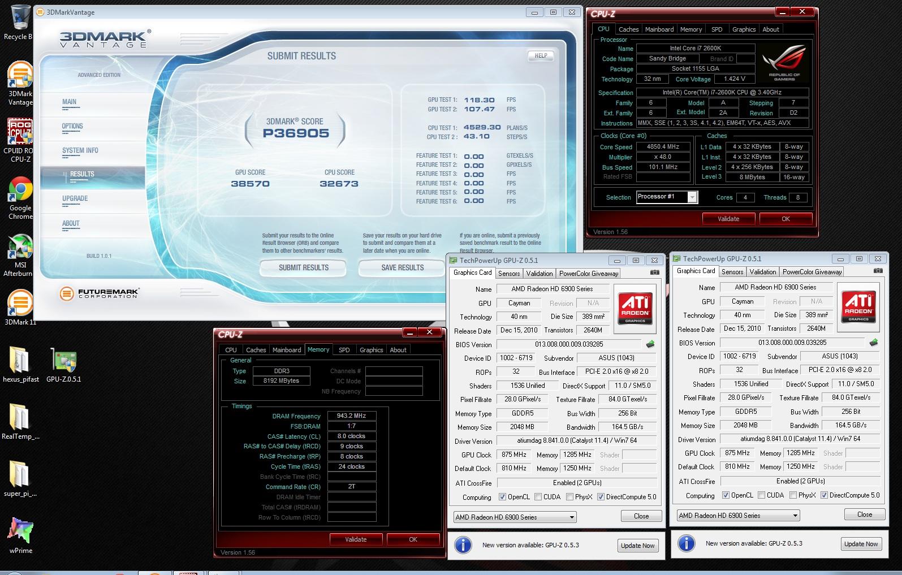Click the ATI Radeon logo in left GPU-Z
This screenshot has width=902, height=575.
pos(635,308)
